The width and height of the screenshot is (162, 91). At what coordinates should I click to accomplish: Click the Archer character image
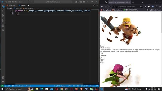click(x=121, y=75)
